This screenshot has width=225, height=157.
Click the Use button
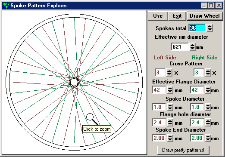tap(158, 16)
